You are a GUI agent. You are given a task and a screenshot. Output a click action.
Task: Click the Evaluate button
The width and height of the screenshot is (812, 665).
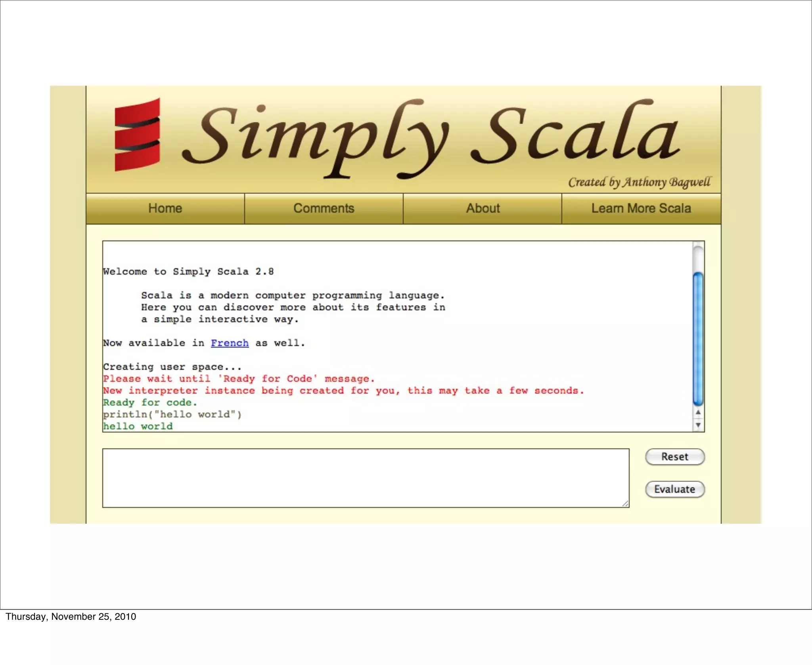(x=675, y=489)
